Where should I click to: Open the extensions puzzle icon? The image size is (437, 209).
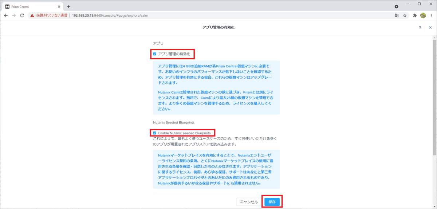tap(415, 16)
